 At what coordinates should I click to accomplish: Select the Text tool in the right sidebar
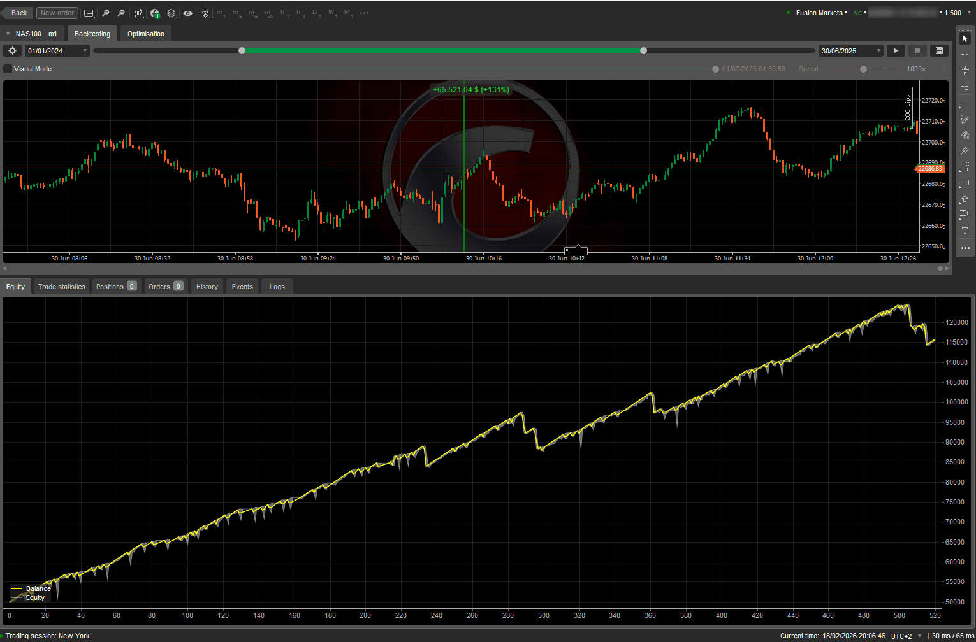[x=965, y=231]
